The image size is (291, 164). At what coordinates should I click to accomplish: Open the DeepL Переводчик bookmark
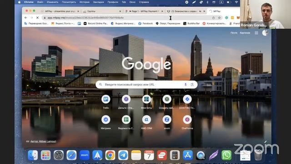pos(168,23)
